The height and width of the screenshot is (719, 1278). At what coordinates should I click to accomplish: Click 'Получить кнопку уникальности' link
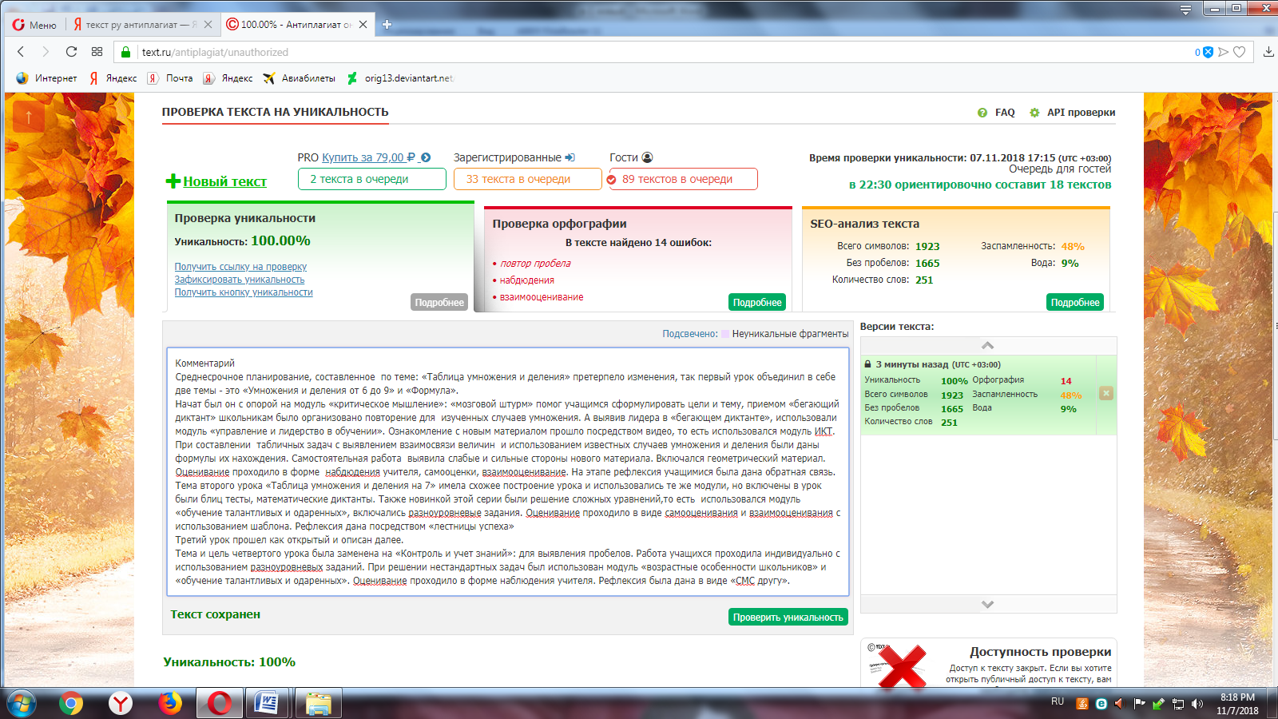[x=244, y=292]
